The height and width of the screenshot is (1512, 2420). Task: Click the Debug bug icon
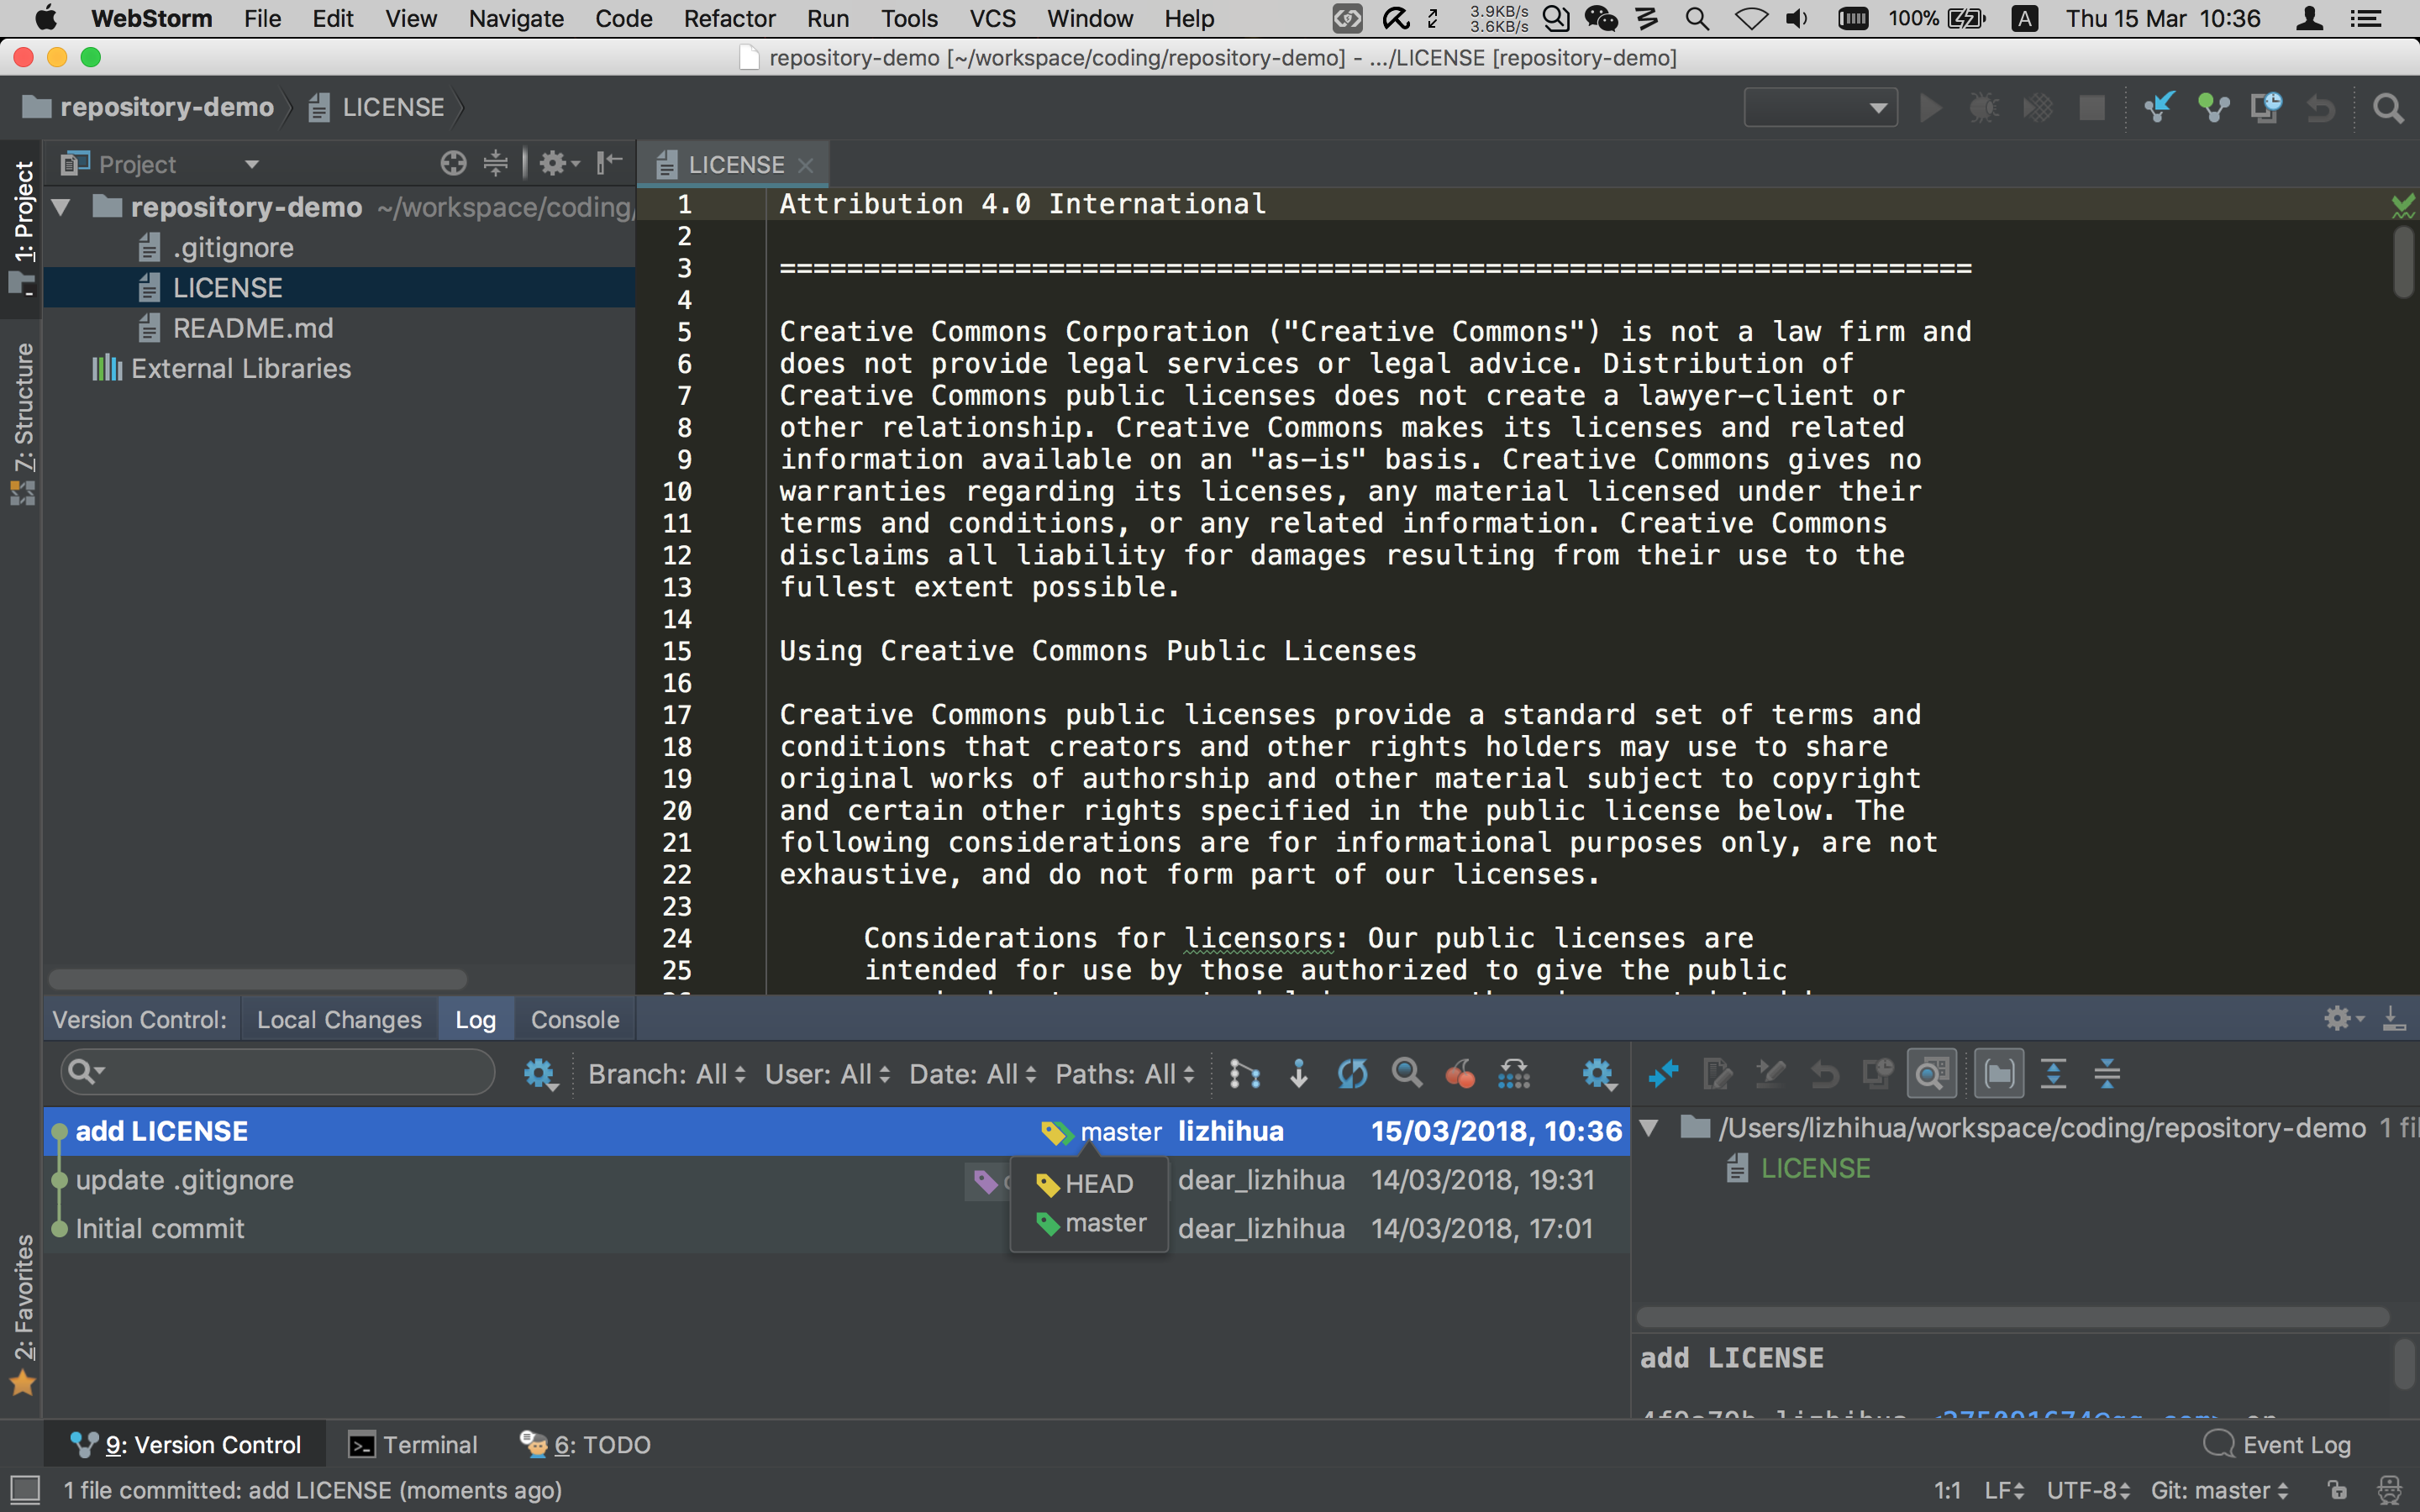pos(1984,107)
